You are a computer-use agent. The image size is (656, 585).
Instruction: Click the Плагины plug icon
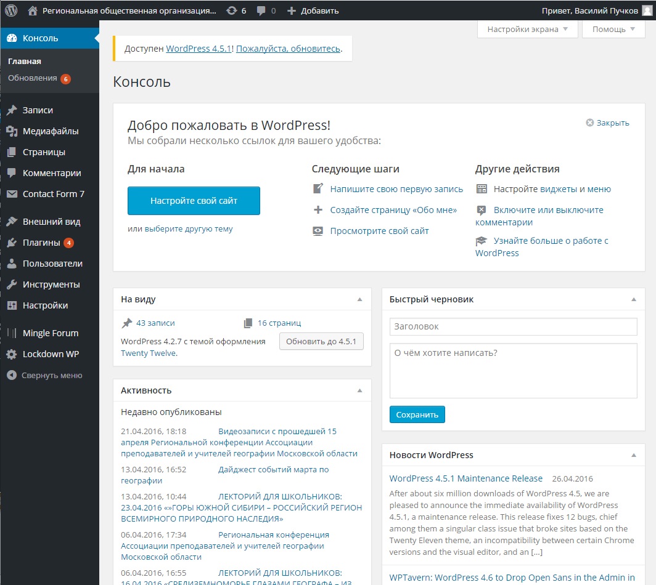[12, 243]
